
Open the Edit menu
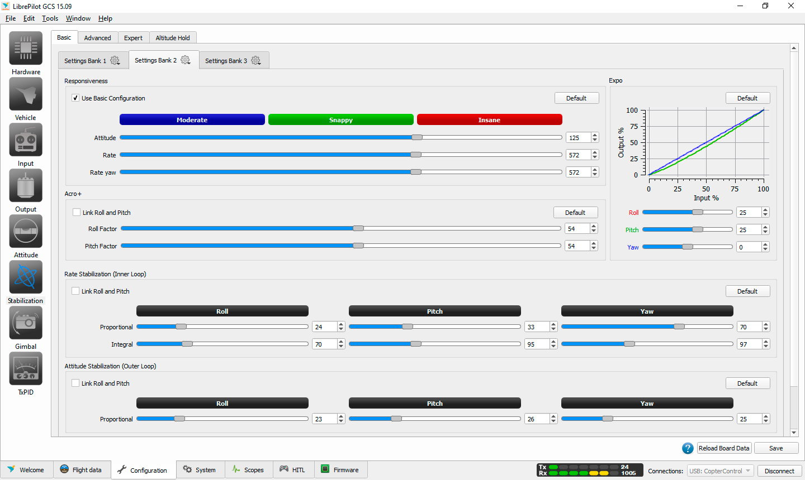(29, 18)
